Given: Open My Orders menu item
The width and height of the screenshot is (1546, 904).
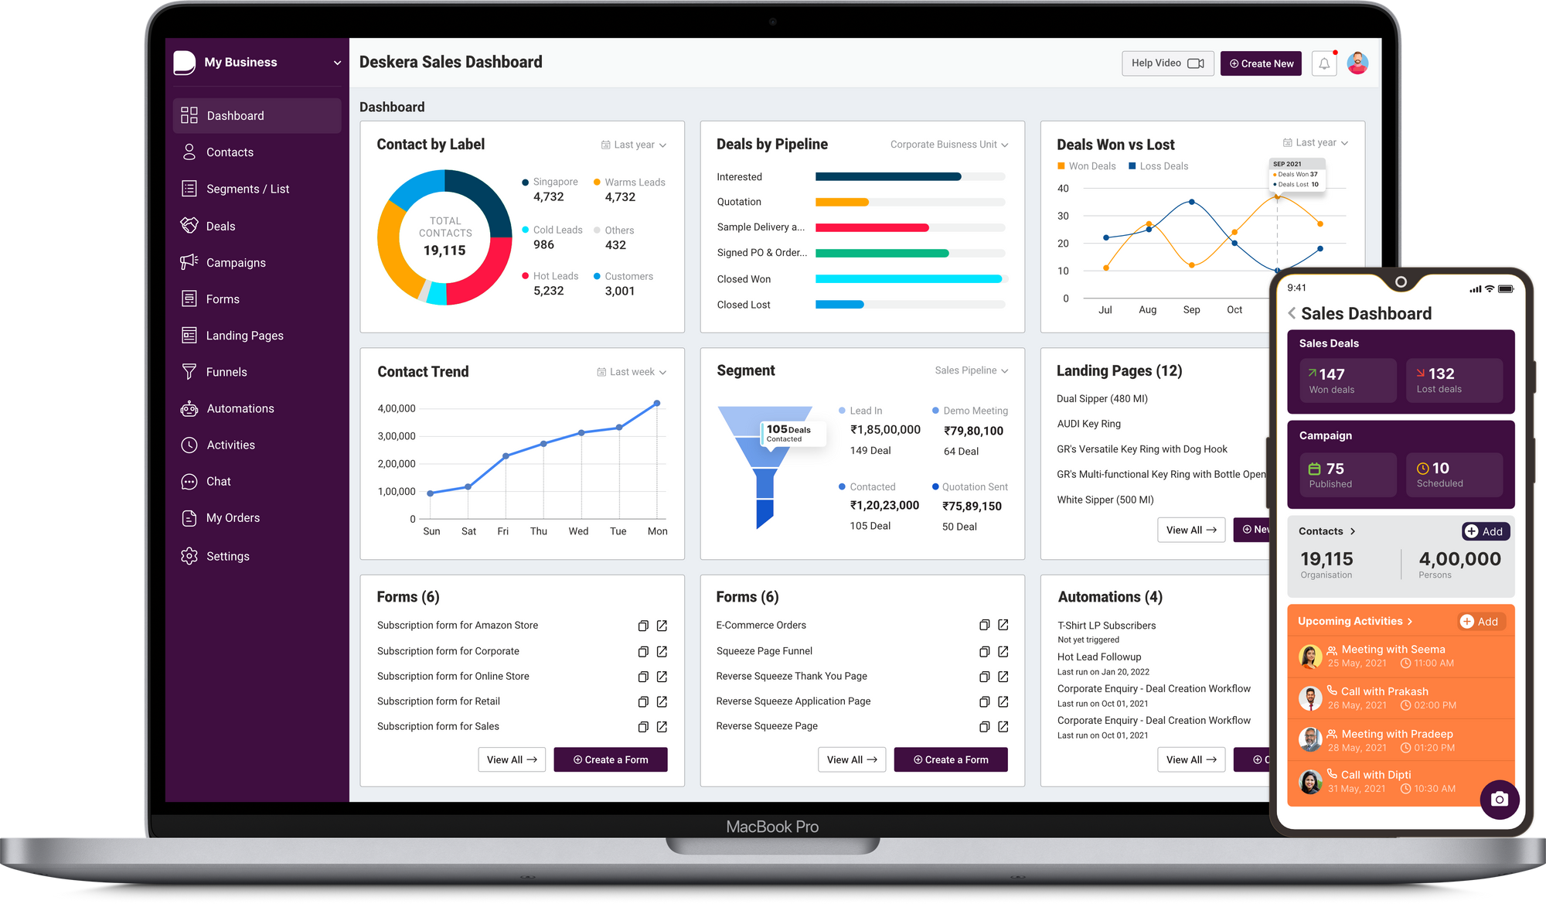Looking at the screenshot, I should (234, 519).
